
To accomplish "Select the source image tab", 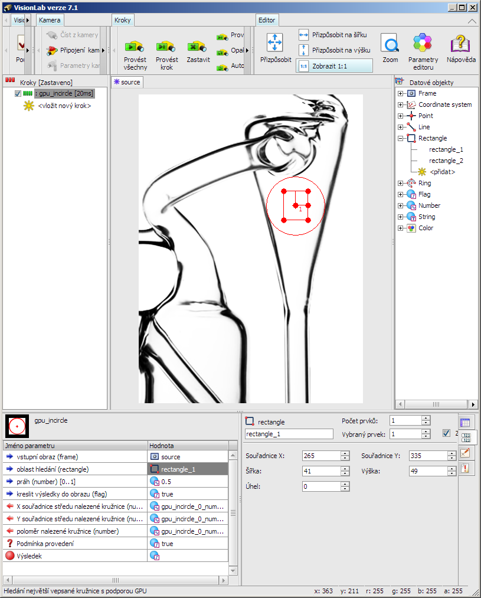I will point(127,82).
